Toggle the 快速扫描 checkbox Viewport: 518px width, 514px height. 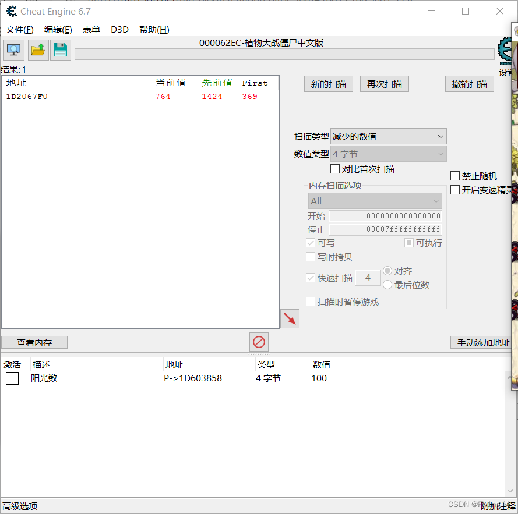[x=311, y=278]
